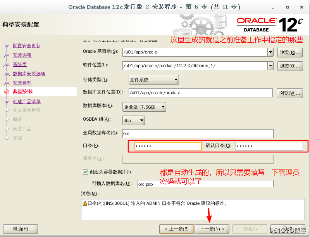
Task: Proceed with 下一步(N) button
Action: point(212,229)
